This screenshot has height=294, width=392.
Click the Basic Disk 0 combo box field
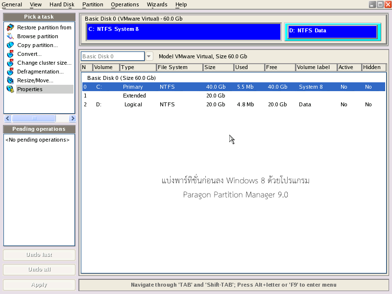coord(113,56)
